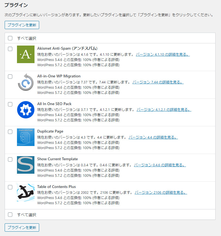Click the Table of Contents Plus plugin name
Viewport: 221px width, 236px height.
[x=56, y=187]
